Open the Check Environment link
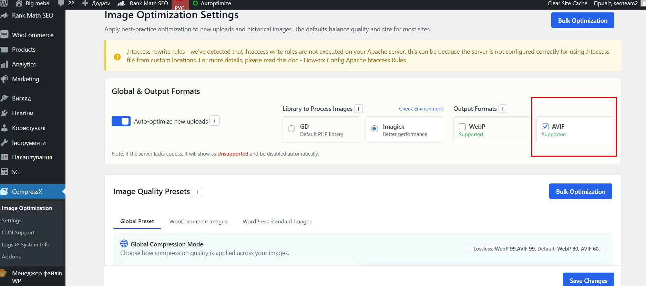 [x=421, y=109]
